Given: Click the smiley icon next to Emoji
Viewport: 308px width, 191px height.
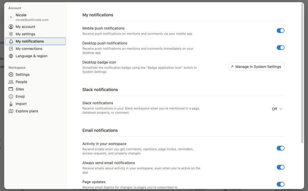Looking at the screenshot, I should click(x=11, y=96).
